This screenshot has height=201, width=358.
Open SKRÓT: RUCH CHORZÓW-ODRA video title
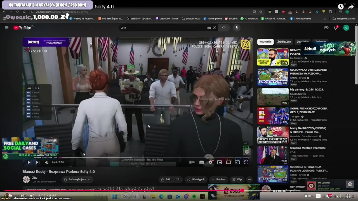[308, 111]
